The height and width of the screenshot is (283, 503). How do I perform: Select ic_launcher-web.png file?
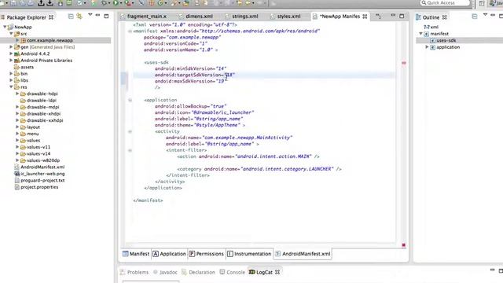pos(42,174)
